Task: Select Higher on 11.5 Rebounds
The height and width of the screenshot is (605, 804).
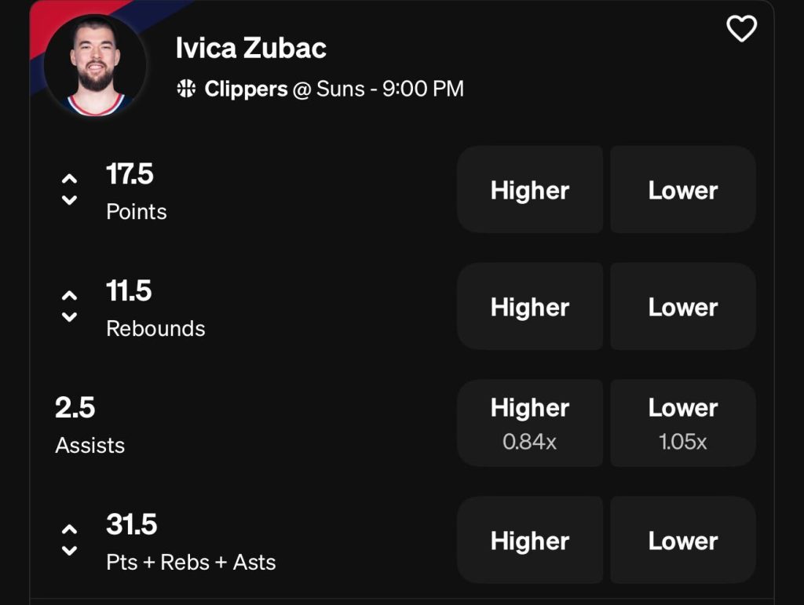Action: [x=530, y=306]
